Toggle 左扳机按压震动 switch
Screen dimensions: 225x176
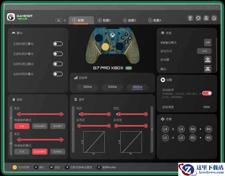[x=58, y=44]
